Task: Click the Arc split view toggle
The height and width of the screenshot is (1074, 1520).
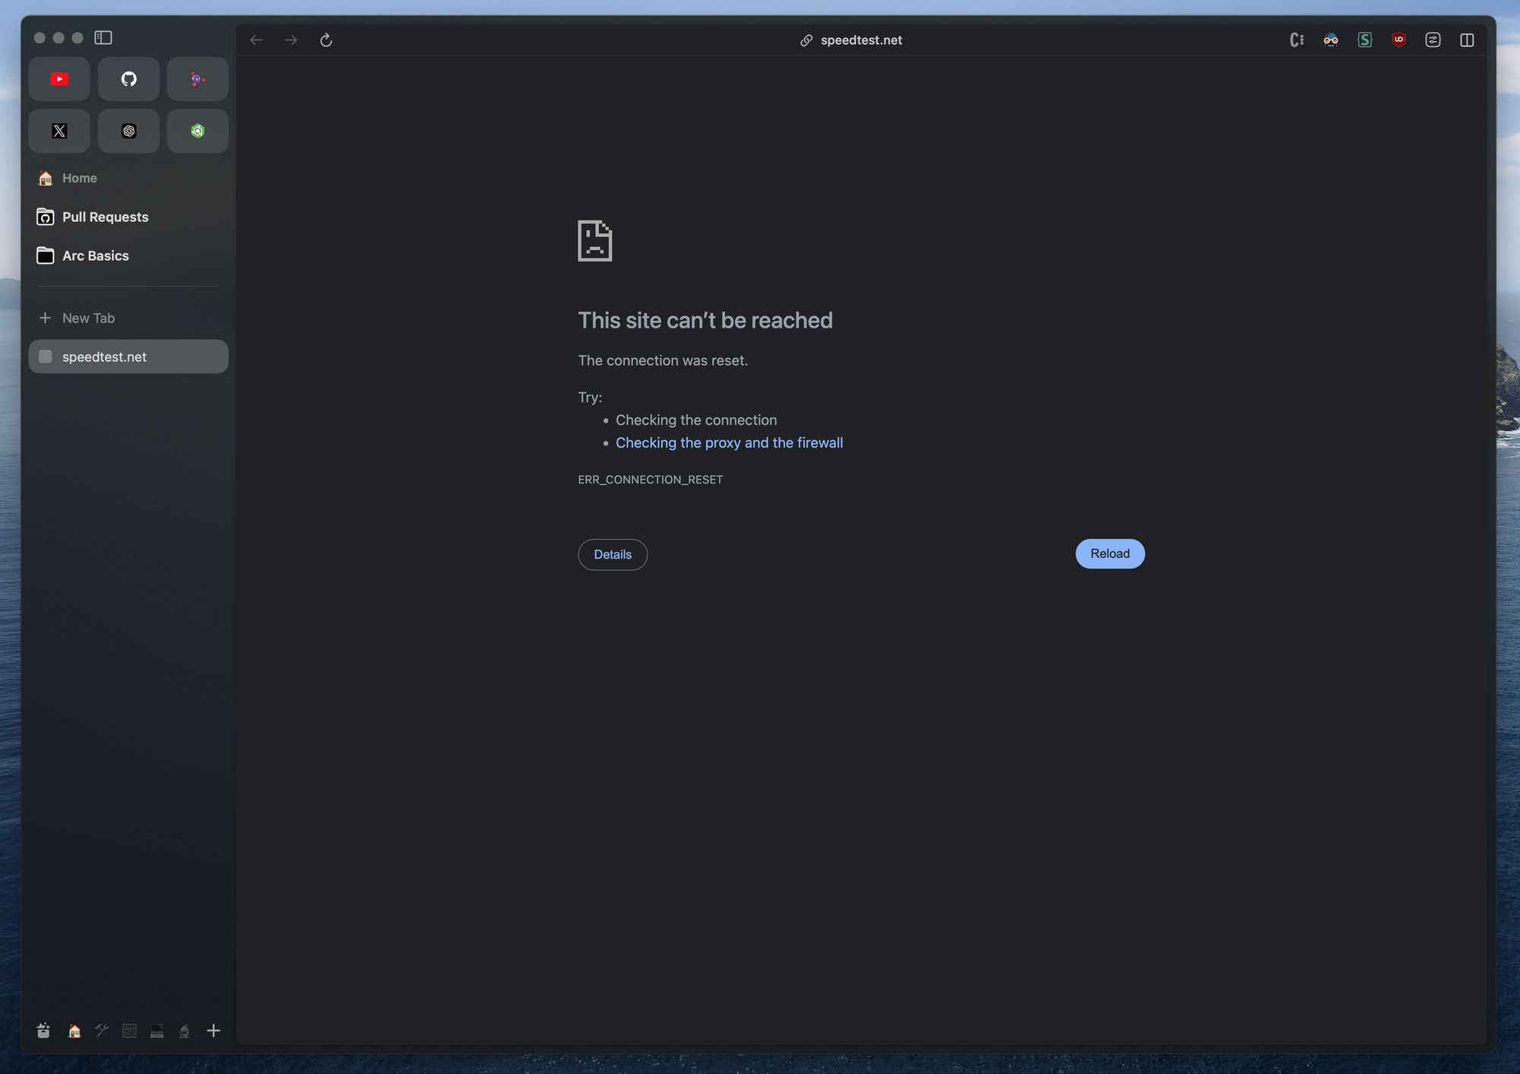Action: tap(1468, 40)
